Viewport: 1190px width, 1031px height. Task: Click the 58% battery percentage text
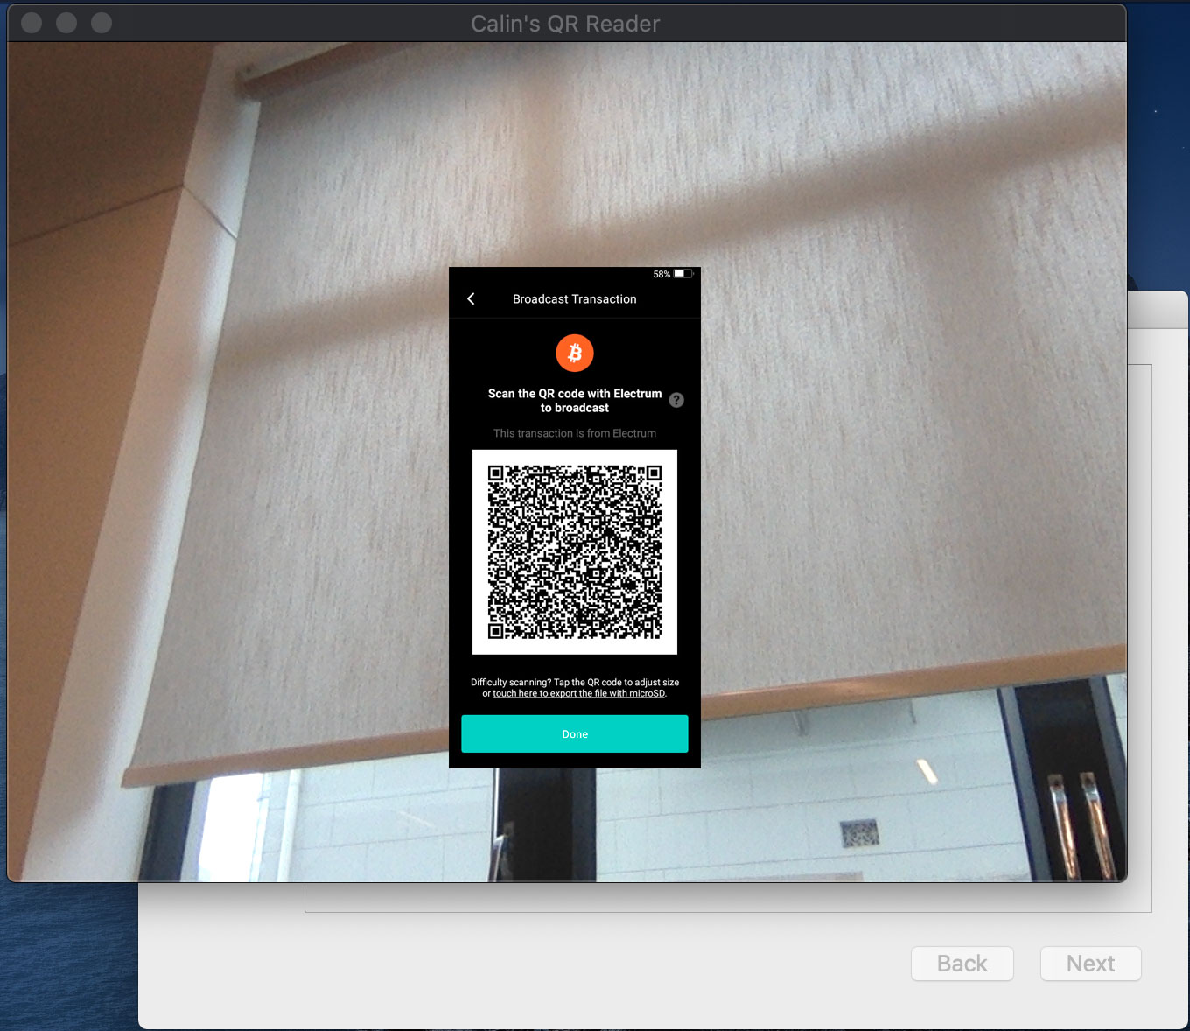(661, 274)
